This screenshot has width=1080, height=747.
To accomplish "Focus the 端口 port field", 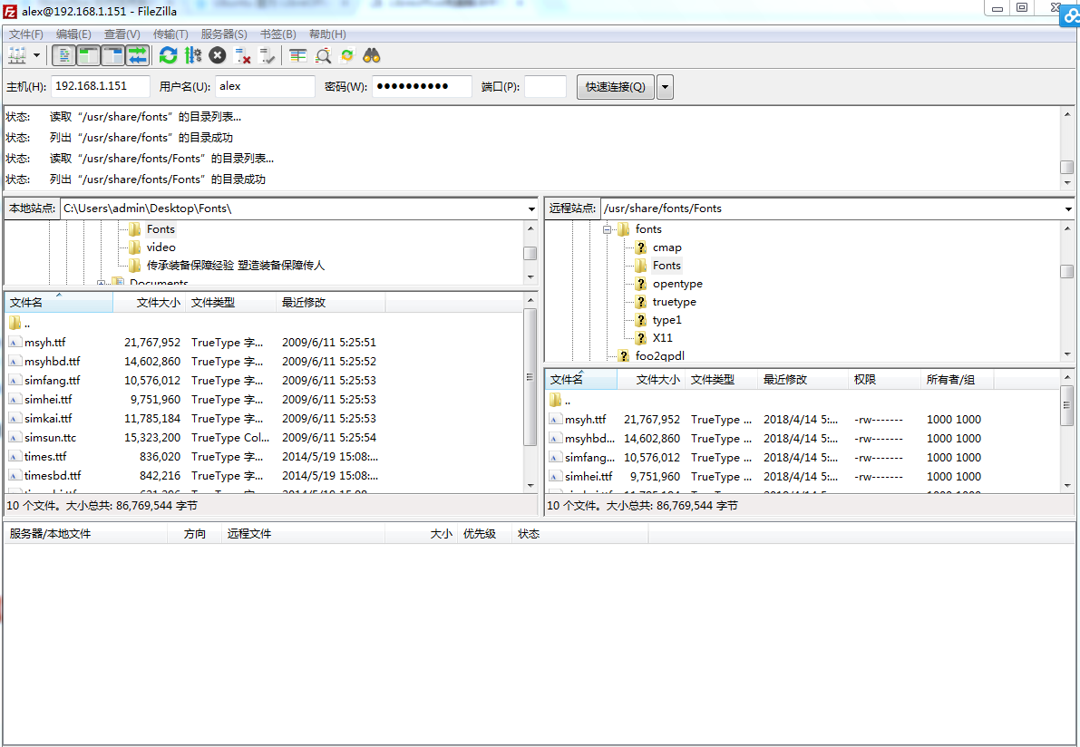I will [x=545, y=86].
